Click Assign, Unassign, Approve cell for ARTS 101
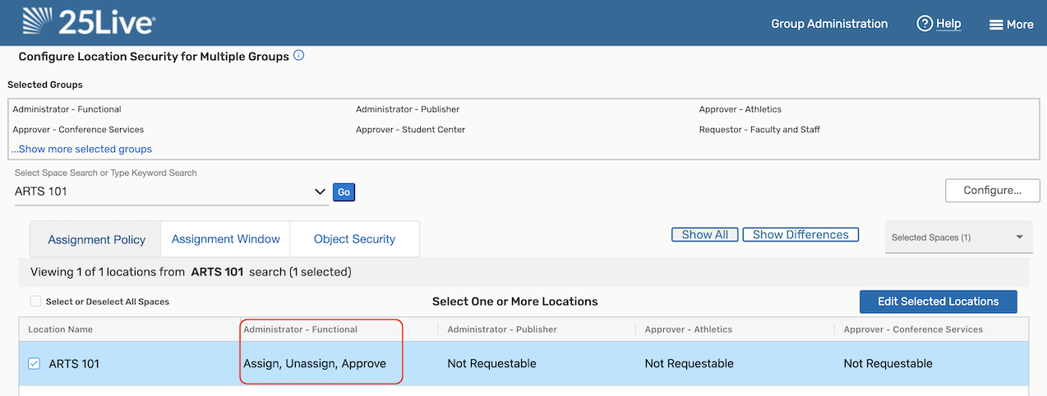The image size is (1047, 396). click(315, 363)
